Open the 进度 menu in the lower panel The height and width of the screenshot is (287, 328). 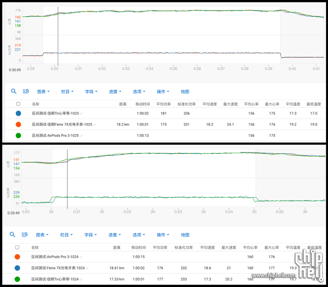114,235
